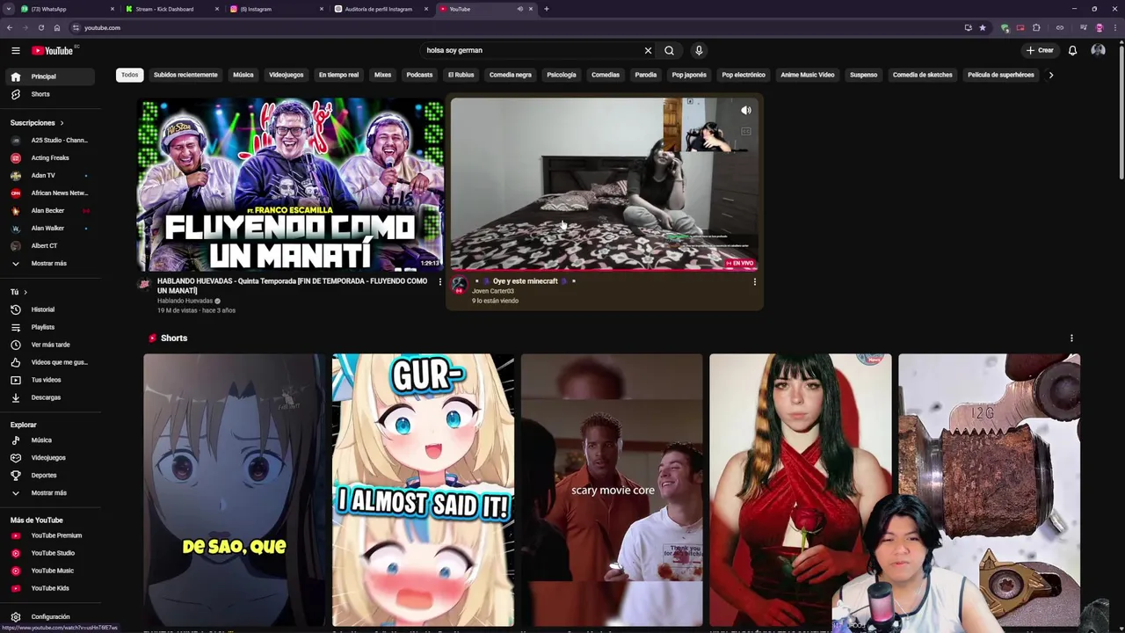Go to YouTube home via logo
The width and height of the screenshot is (1125, 633).
coord(53,50)
